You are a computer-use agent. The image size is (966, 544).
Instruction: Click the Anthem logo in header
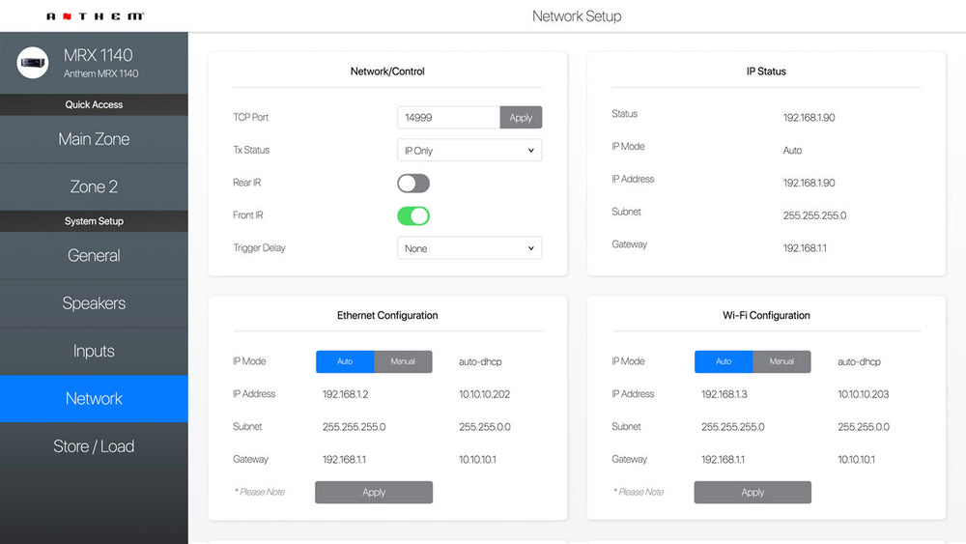point(95,16)
